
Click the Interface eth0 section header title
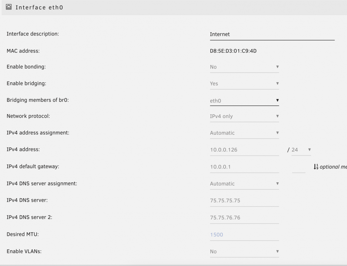(39, 7)
